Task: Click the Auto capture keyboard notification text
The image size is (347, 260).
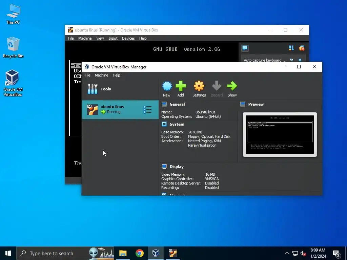Action: [x=265, y=60]
